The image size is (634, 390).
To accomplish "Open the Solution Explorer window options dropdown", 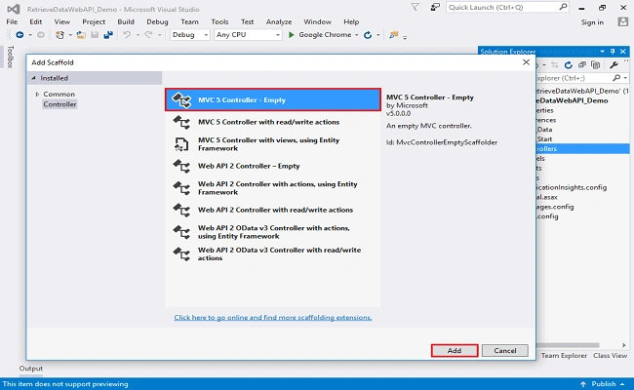I will click(603, 52).
